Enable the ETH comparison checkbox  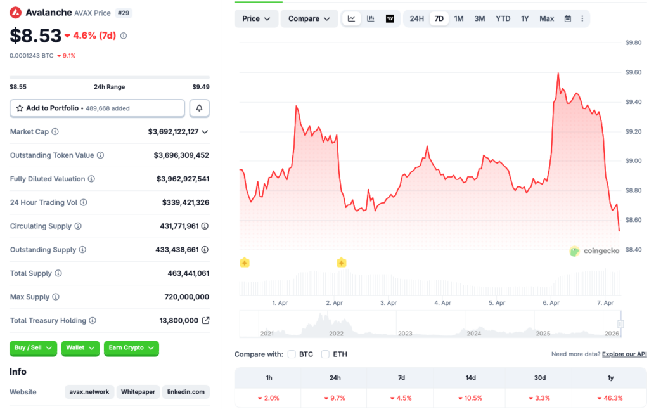[325, 354]
